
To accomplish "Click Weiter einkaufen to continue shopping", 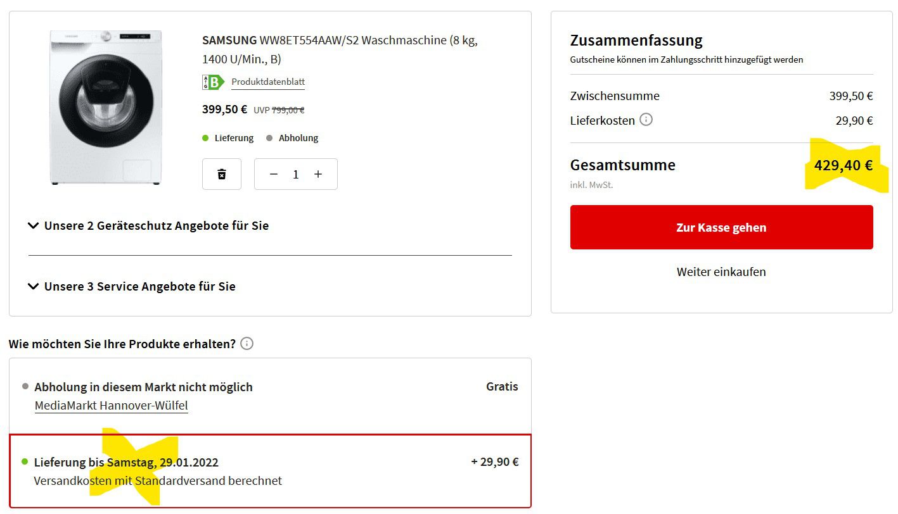I will click(721, 272).
